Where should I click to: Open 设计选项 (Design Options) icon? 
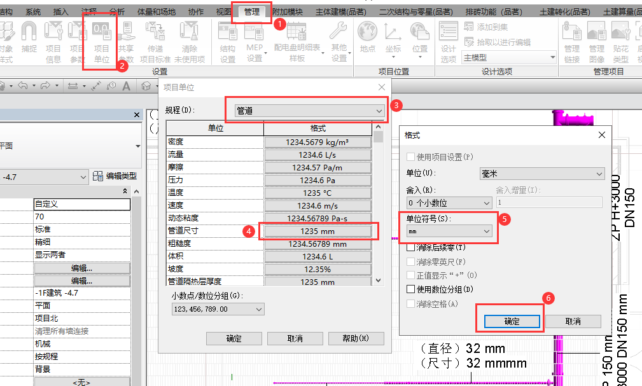point(449,31)
